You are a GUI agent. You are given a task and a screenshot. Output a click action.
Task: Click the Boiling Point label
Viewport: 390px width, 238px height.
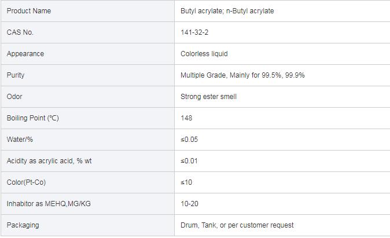coord(32,118)
